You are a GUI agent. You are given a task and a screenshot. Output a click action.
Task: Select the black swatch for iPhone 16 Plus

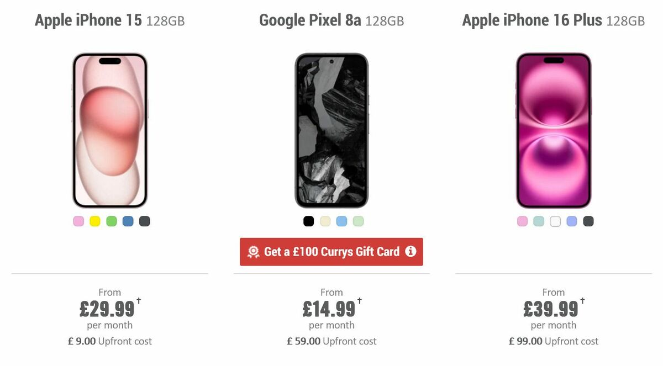pos(587,221)
